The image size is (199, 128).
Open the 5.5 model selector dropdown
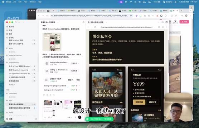coord(69,117)
